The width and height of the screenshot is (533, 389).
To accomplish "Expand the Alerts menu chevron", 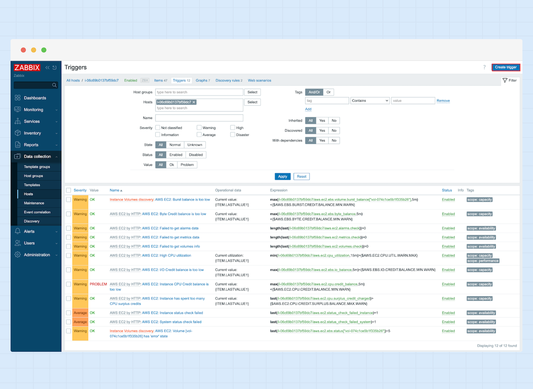I will click(56, 231).
